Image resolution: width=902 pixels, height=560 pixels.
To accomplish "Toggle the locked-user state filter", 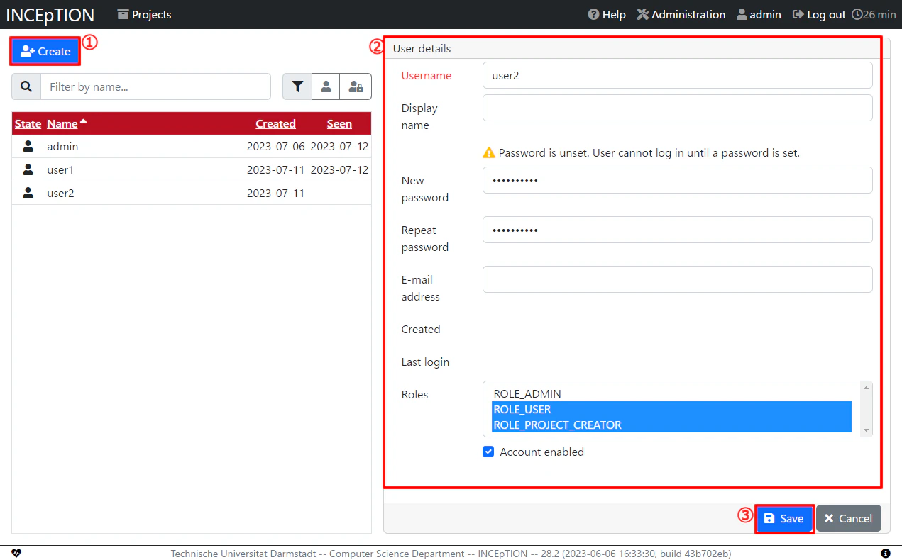I will 356,86.
